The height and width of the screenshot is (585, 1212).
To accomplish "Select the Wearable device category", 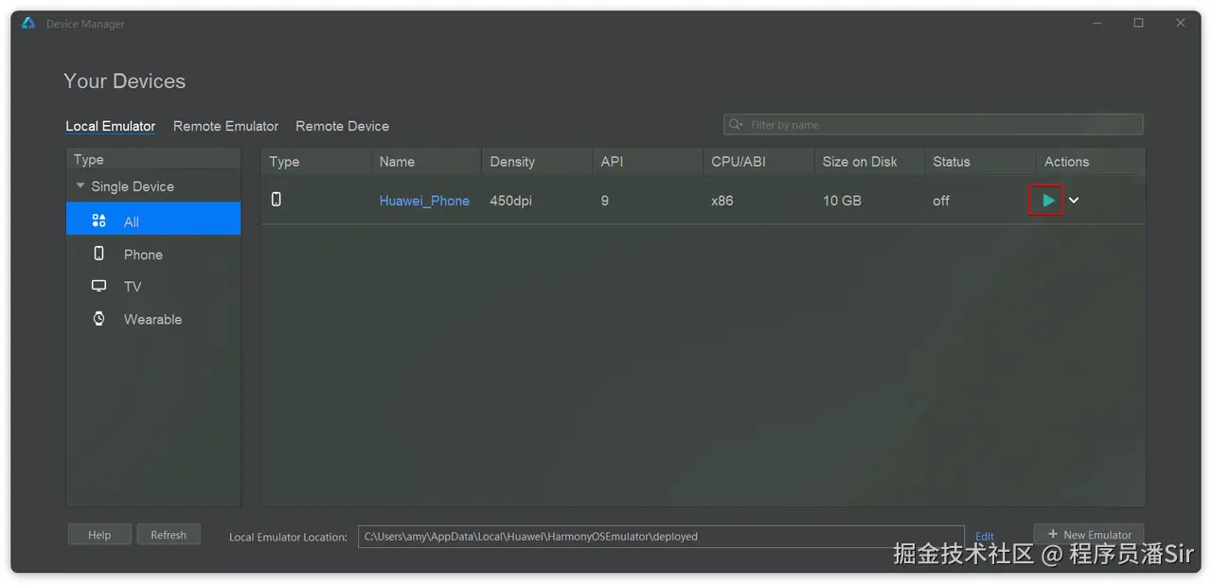I will pos(153,319).
